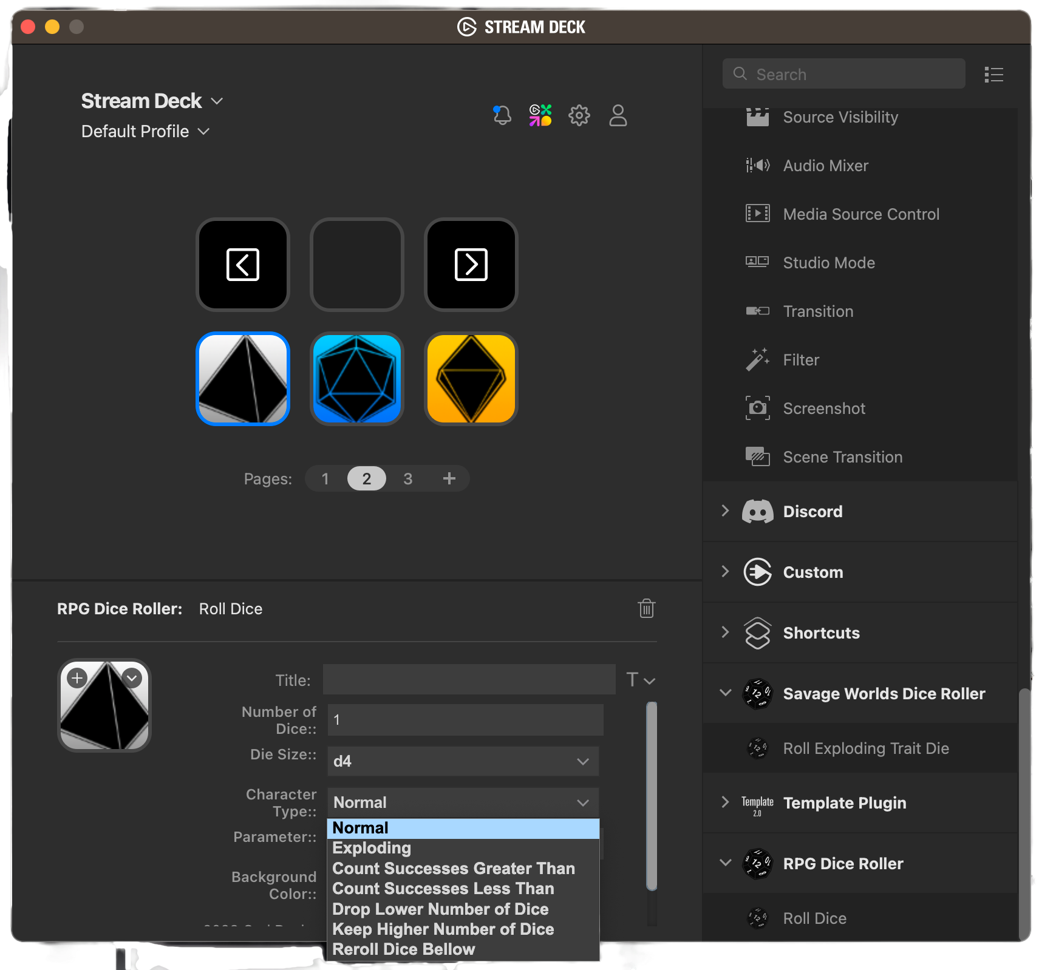
Task: Click the Shortcuts category icon
Action: tap(757, 633)
